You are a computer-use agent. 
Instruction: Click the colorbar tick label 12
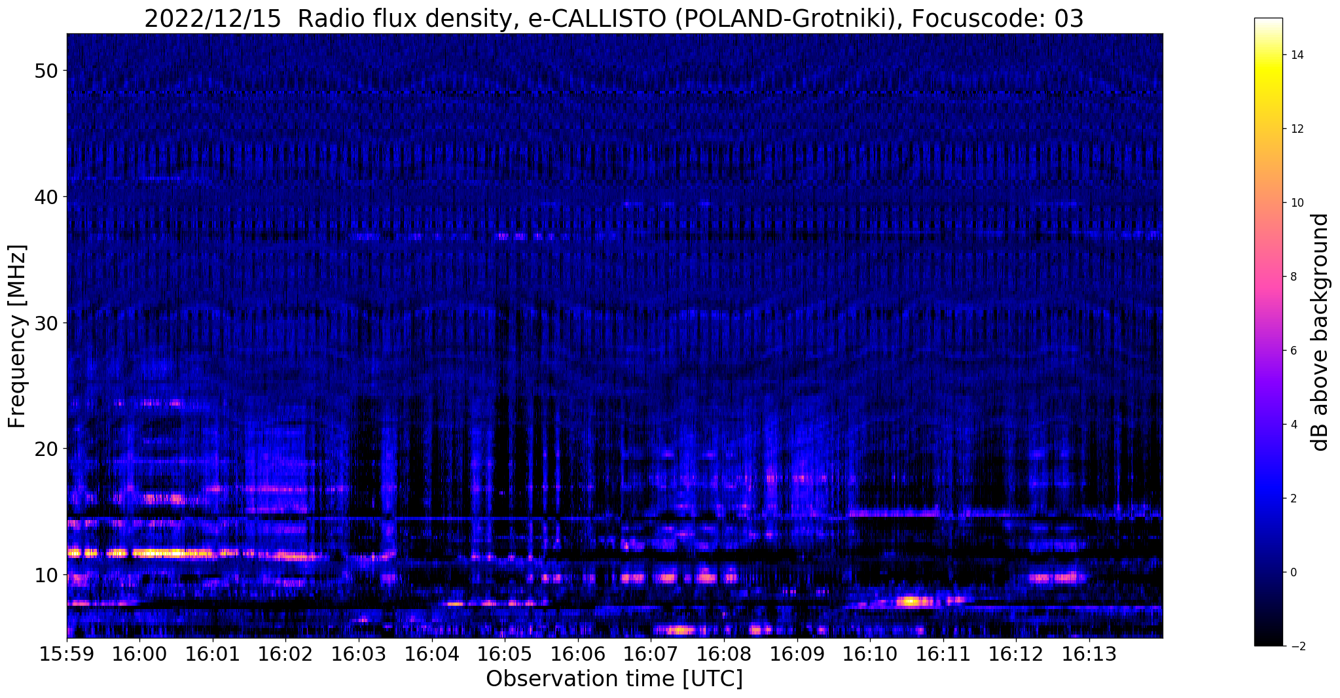[1297, 129]
